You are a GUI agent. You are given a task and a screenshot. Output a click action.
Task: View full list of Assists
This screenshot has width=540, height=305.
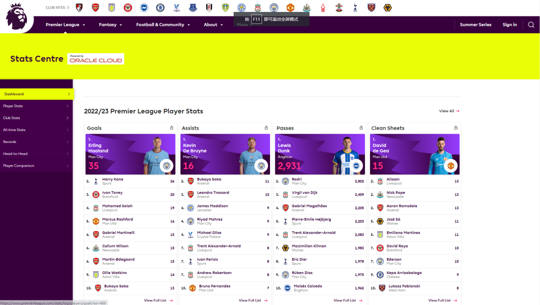[x=253, y=300]
